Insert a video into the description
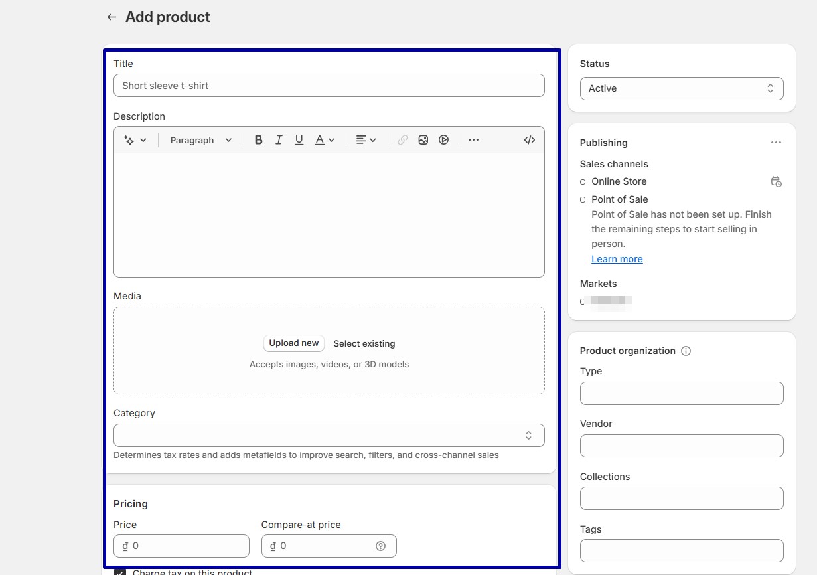 443,140
